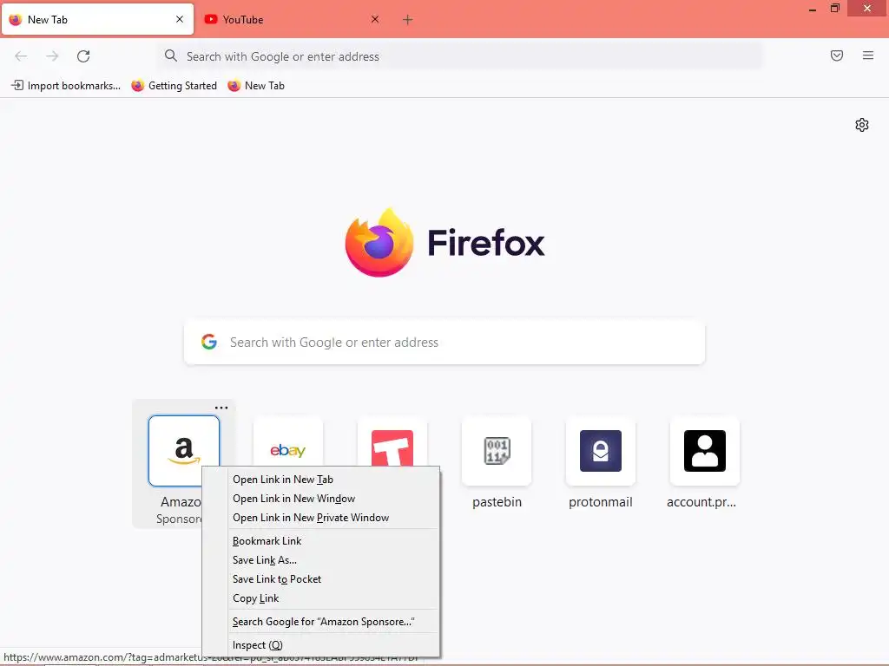Open the Save to Pocket icon
Screen dimensions: 889x666
[837, 55]
